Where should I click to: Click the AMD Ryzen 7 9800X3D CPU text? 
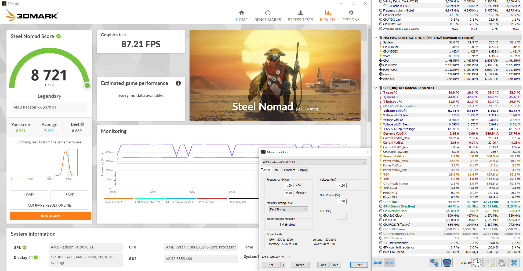coord(201,247)
